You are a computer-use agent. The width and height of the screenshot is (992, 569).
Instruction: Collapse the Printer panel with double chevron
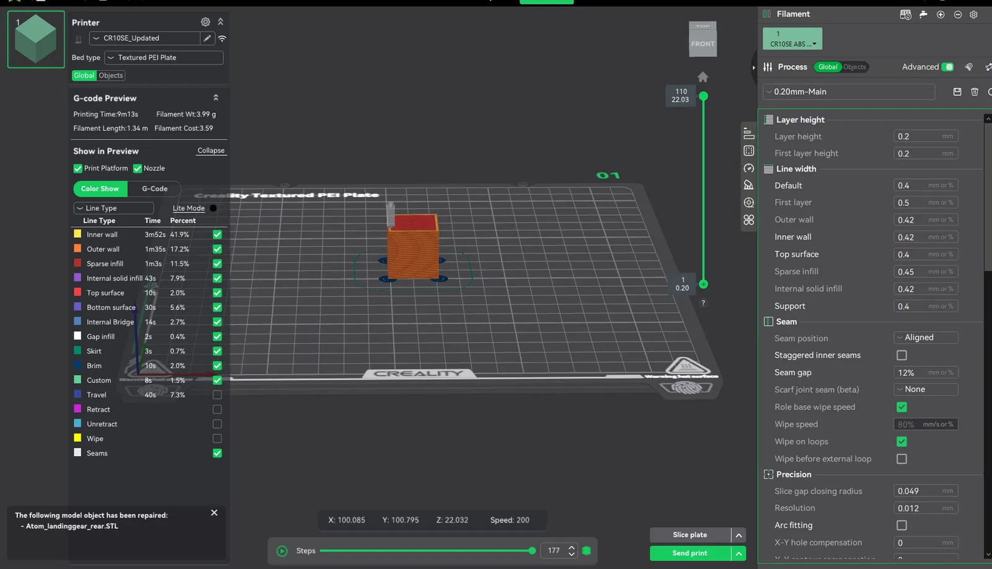click(x=221, y=22)
